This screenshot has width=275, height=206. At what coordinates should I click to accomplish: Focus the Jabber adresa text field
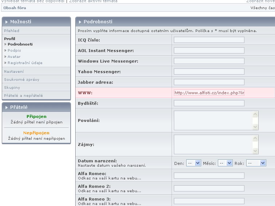(x=209, y=82)
